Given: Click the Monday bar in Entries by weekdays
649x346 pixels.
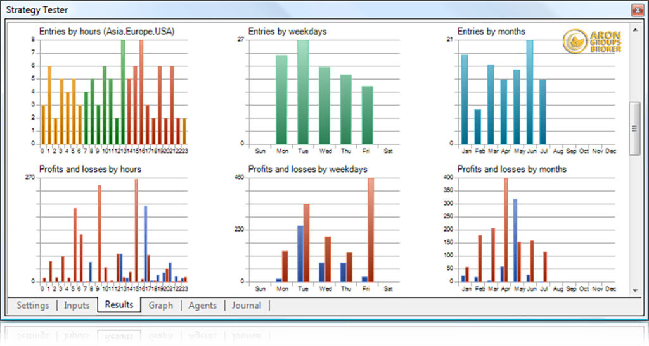Looking at the screenshot, I should pyautogui.click(x=281, y=99).
